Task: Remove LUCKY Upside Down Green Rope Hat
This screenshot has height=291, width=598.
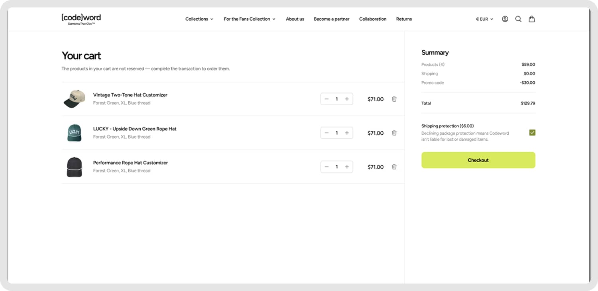Action: point(394,133)
